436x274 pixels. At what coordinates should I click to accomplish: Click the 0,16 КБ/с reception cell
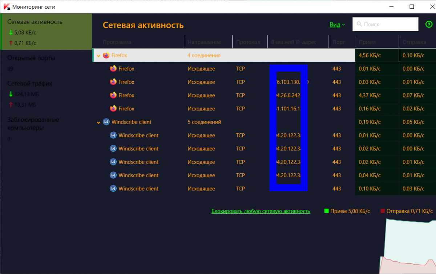click(x=370, y=109)
